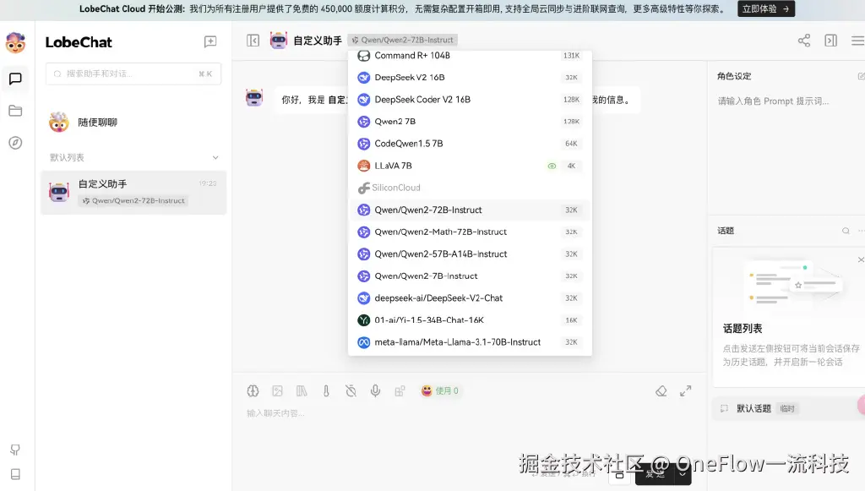
Task: Open the send options dropdown arrow
Action: pyautogui.click(x=683, y=474)
